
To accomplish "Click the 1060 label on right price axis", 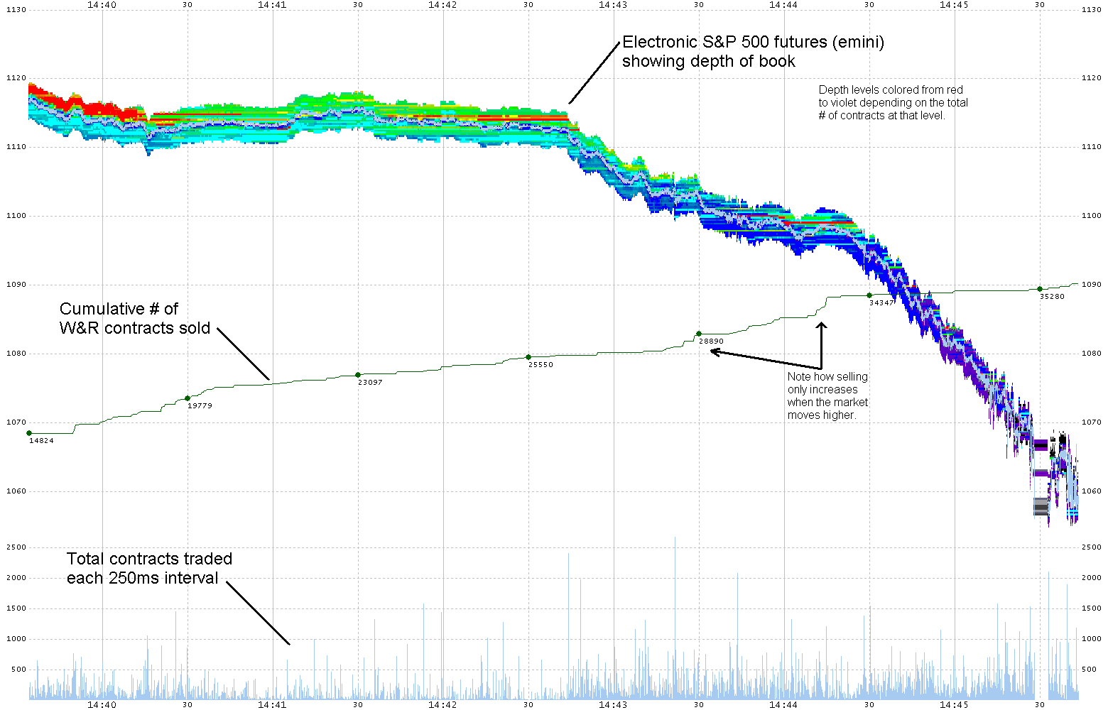I will click(1091, 491).
